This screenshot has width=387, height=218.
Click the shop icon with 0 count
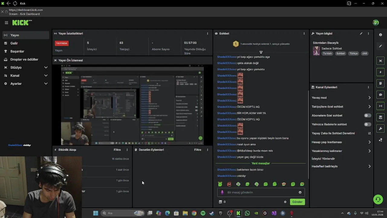click(x=222, y=202)
